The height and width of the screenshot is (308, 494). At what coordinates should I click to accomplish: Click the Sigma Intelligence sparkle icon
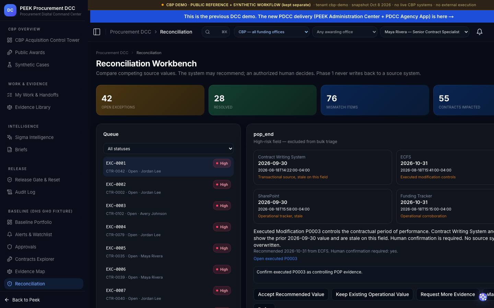[x=10, y=137]
